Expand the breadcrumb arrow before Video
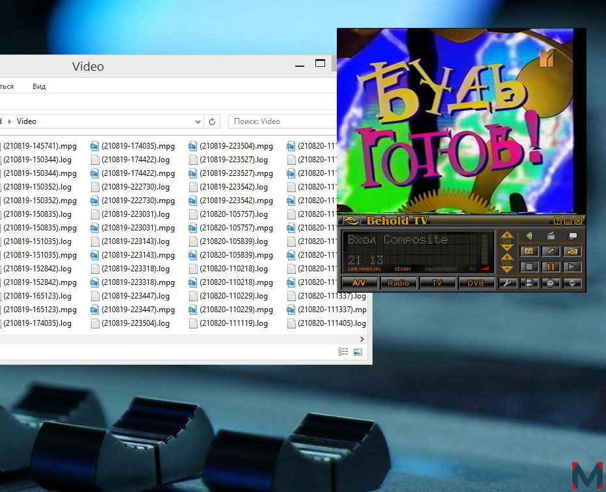 click(10, 121)
